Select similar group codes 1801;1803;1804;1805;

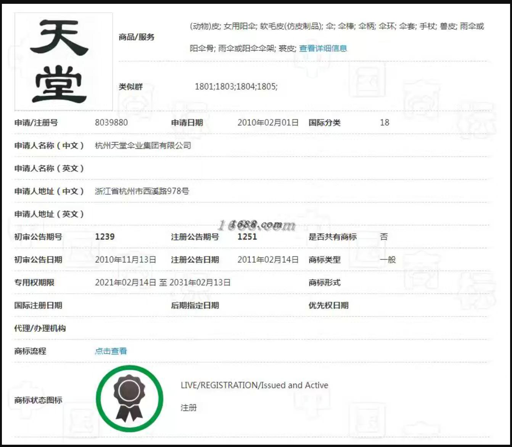[236, 86]
